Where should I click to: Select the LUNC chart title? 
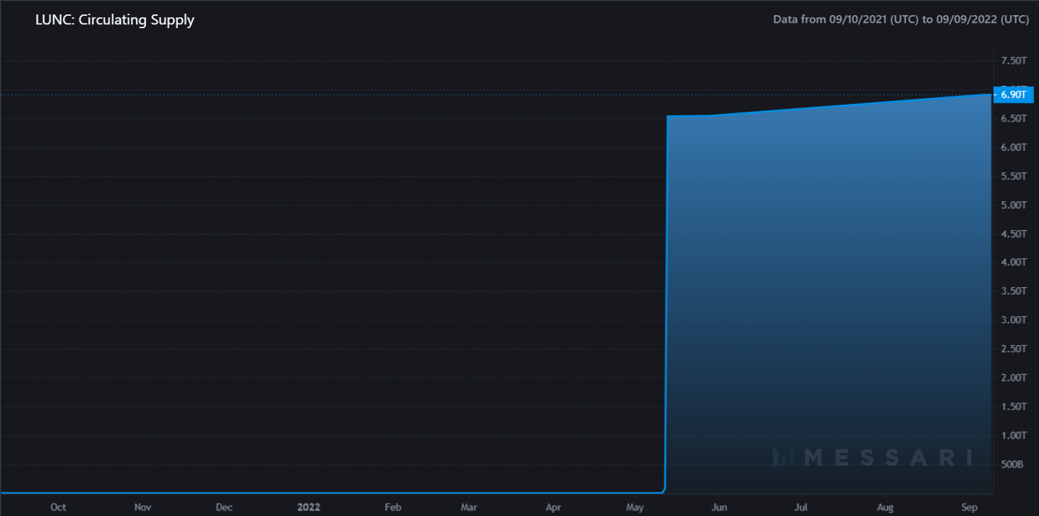114,20
